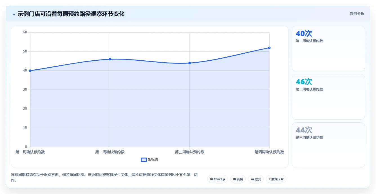Click the y-axis value 30
The image size is (376, 194).
pos(25,90)
